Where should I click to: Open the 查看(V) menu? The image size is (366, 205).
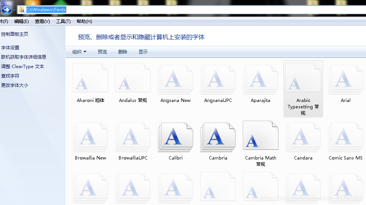point(42,21)
